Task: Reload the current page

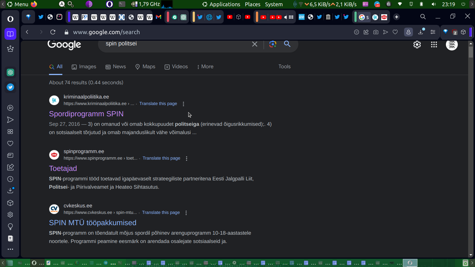Action: [x=53, y=32]
